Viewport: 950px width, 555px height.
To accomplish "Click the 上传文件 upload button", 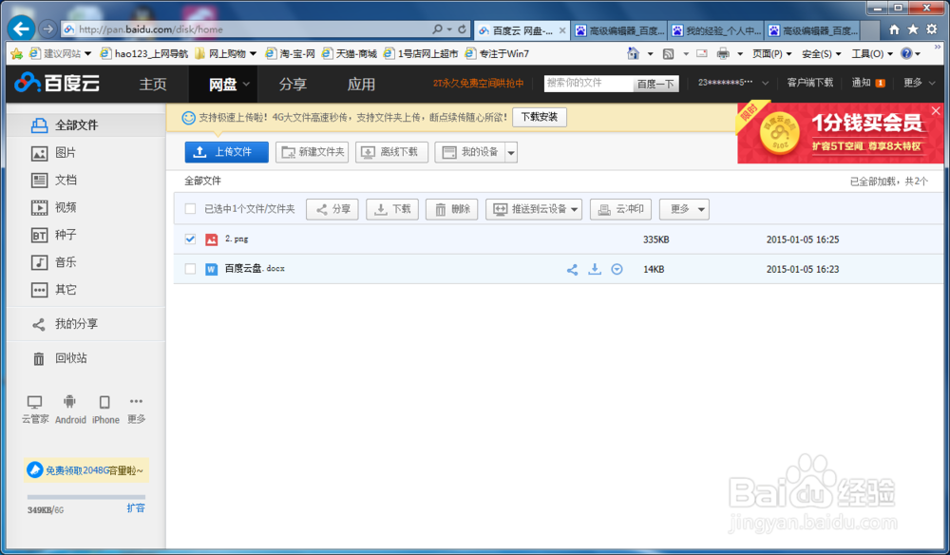I will [227, 152].
